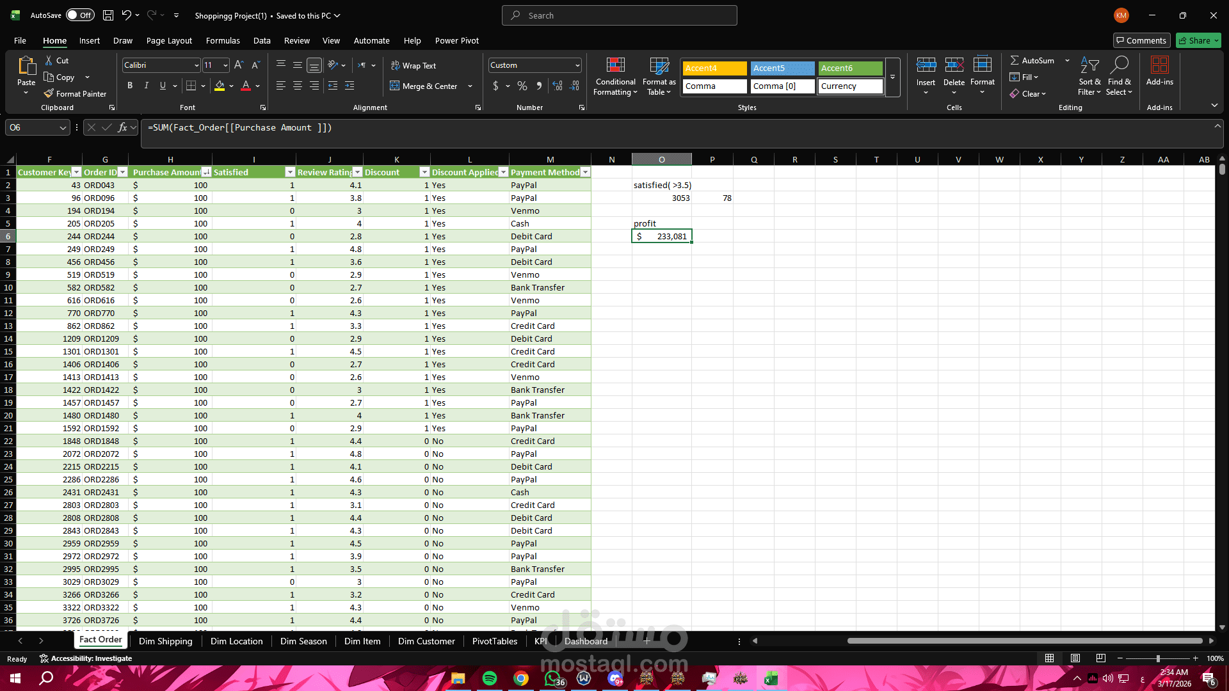Screen dimensions: 1229x691
Task: Toggle the AutoSave switch
Action: [80, 15]
